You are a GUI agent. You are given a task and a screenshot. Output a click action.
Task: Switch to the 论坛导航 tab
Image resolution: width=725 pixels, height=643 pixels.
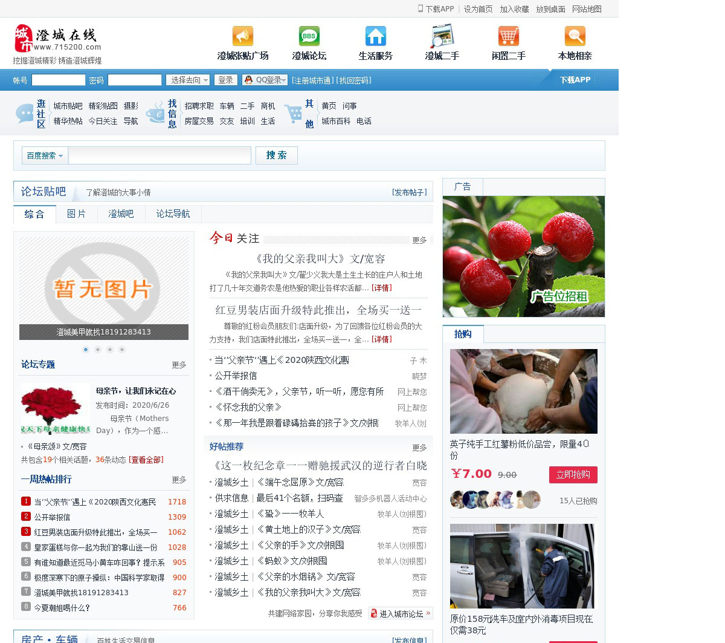click(173, 214)
